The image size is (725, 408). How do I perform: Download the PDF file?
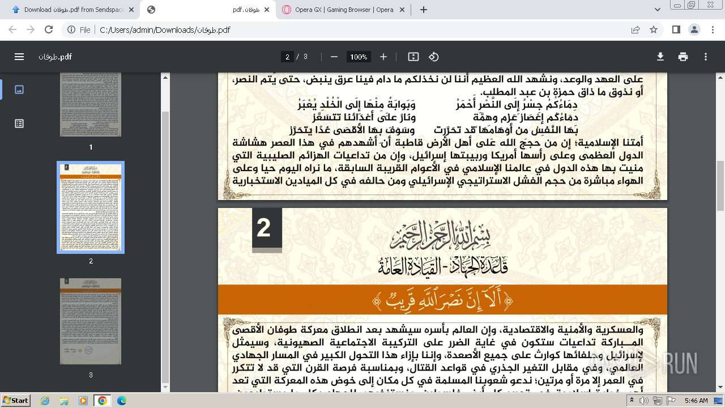(x=660, y=57)
